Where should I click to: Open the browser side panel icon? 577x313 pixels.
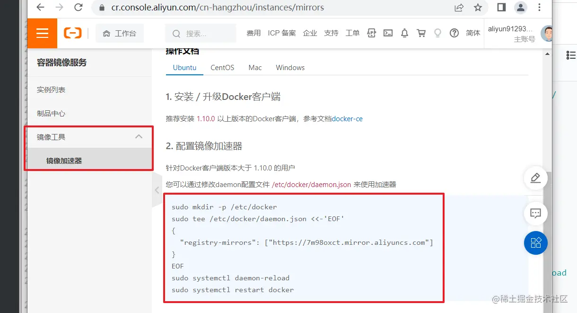coord(501,8)
